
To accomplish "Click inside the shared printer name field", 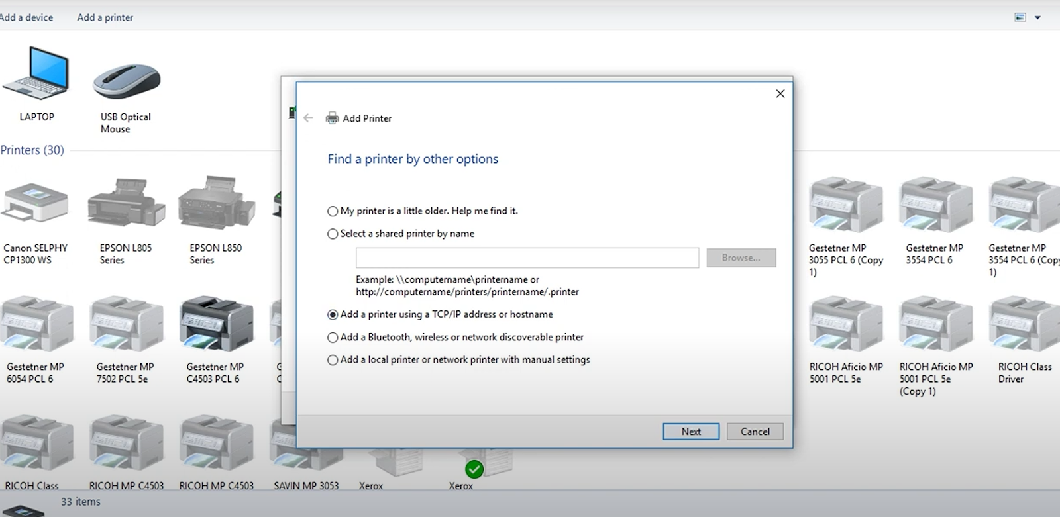I will (527, 258).
